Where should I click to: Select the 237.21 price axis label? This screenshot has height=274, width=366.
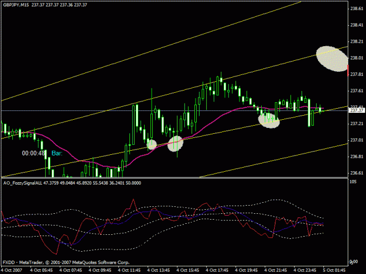(x=357, y=124)
